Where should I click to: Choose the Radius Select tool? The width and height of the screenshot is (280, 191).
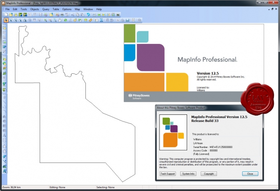click(x=15, y=20)
